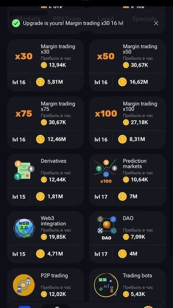Click the x75 margin trading icon

(24, 114)
